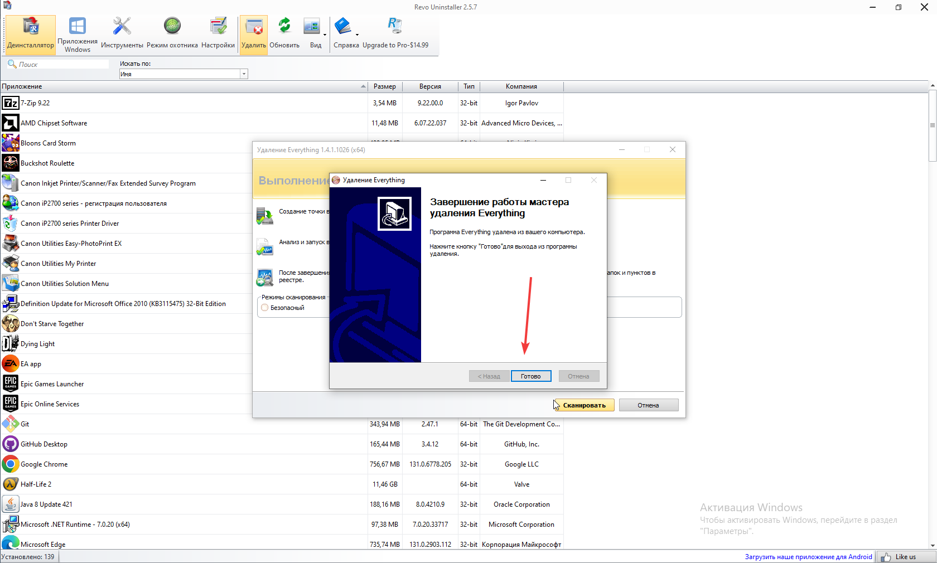Image resolution: width=937 pixels, height=563 pixels.
Task: Sort by Версия column header
Action: coord(430,86)
